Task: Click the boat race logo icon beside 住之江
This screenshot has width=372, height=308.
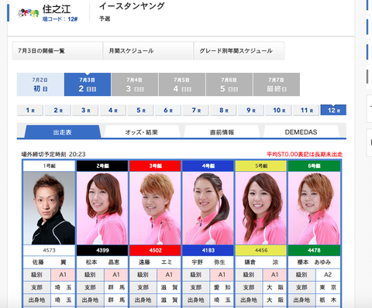Action: pyautogui.click(x=28, y=13)
